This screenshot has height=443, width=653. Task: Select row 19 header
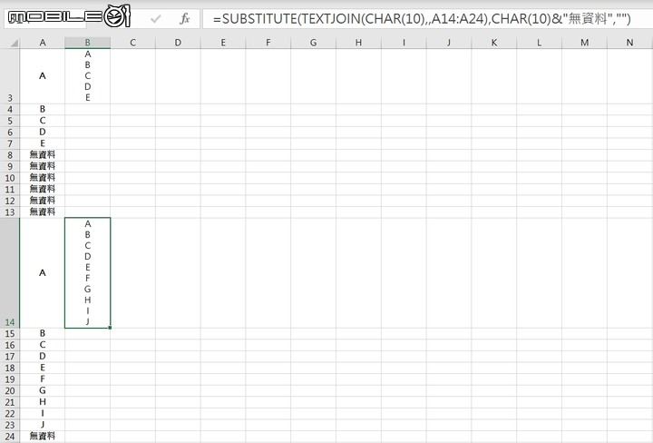pos(10,379)
